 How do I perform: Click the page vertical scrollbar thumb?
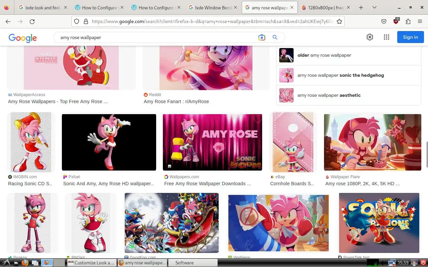427,155
